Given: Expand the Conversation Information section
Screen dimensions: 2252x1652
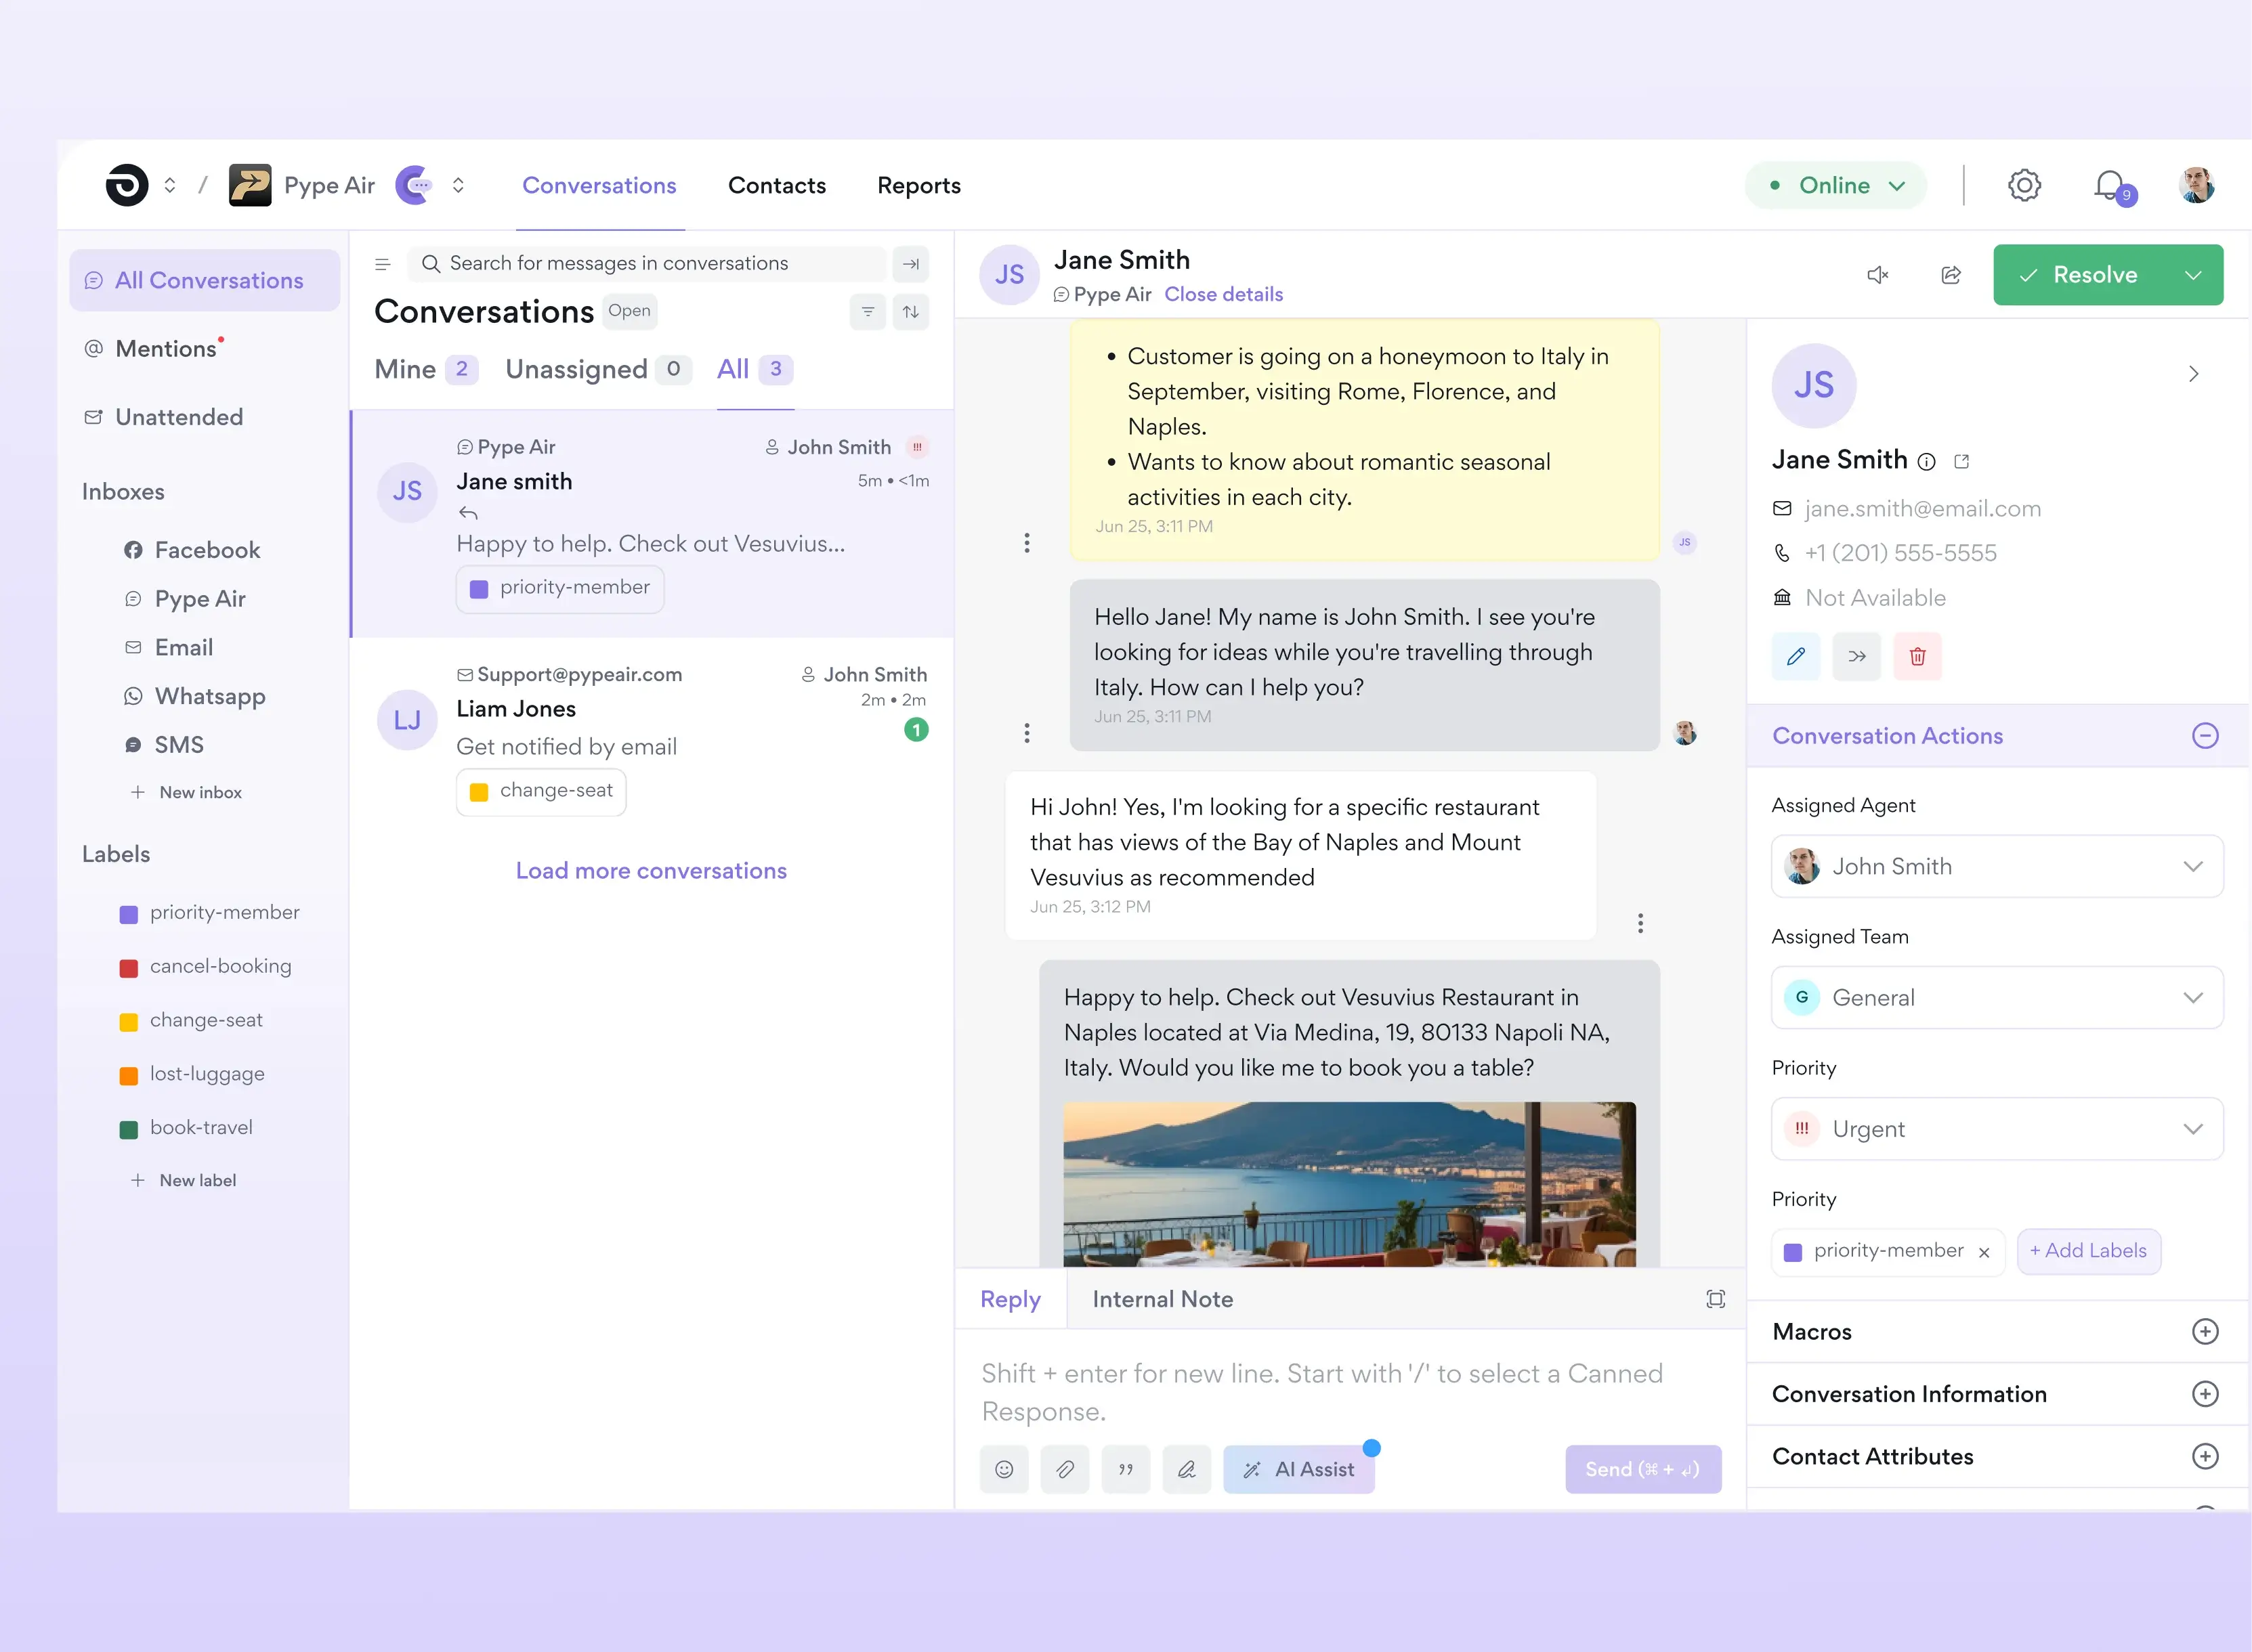Looking at the screenshot, I should point(2205,1394).
